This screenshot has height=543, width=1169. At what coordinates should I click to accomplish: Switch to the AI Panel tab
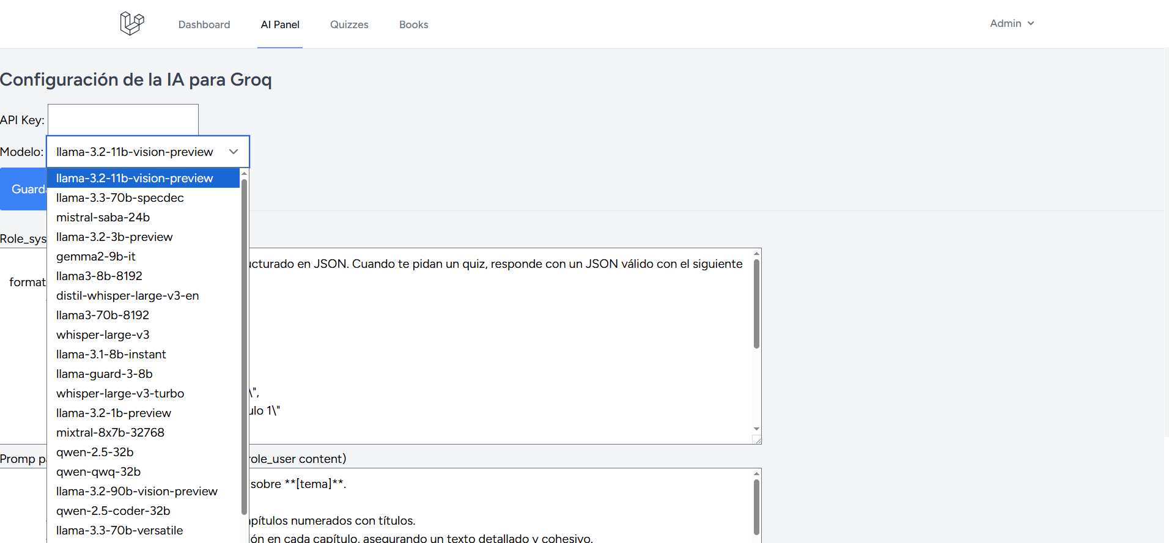tap(280, 24)
